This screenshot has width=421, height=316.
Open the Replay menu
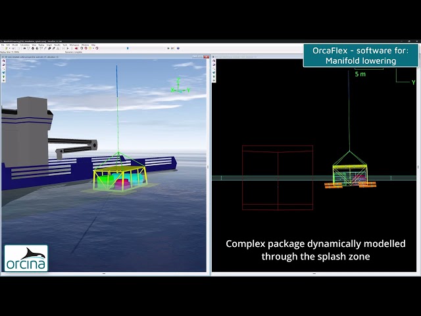pyautogui.click(x=41, y=45)
